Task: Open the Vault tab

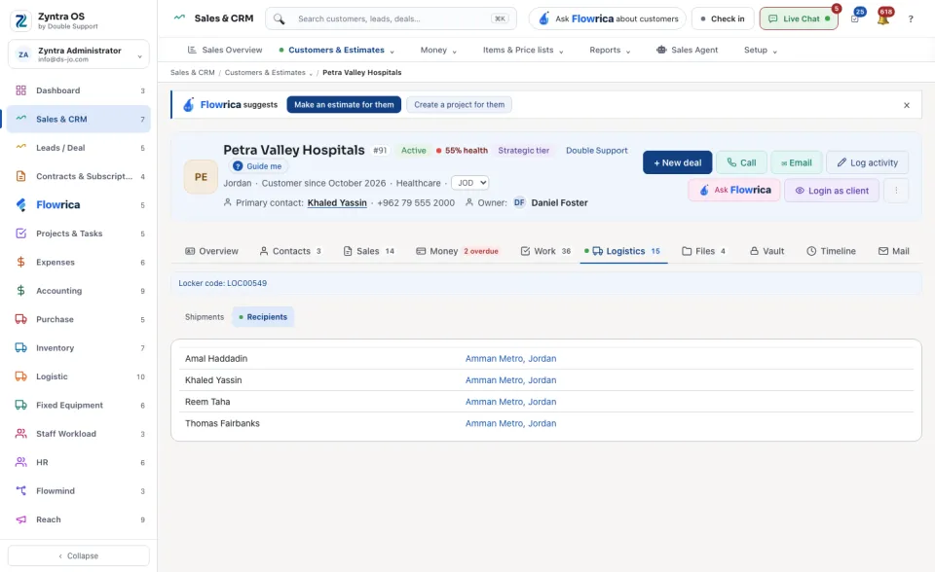Action: (x=767, y=251)
